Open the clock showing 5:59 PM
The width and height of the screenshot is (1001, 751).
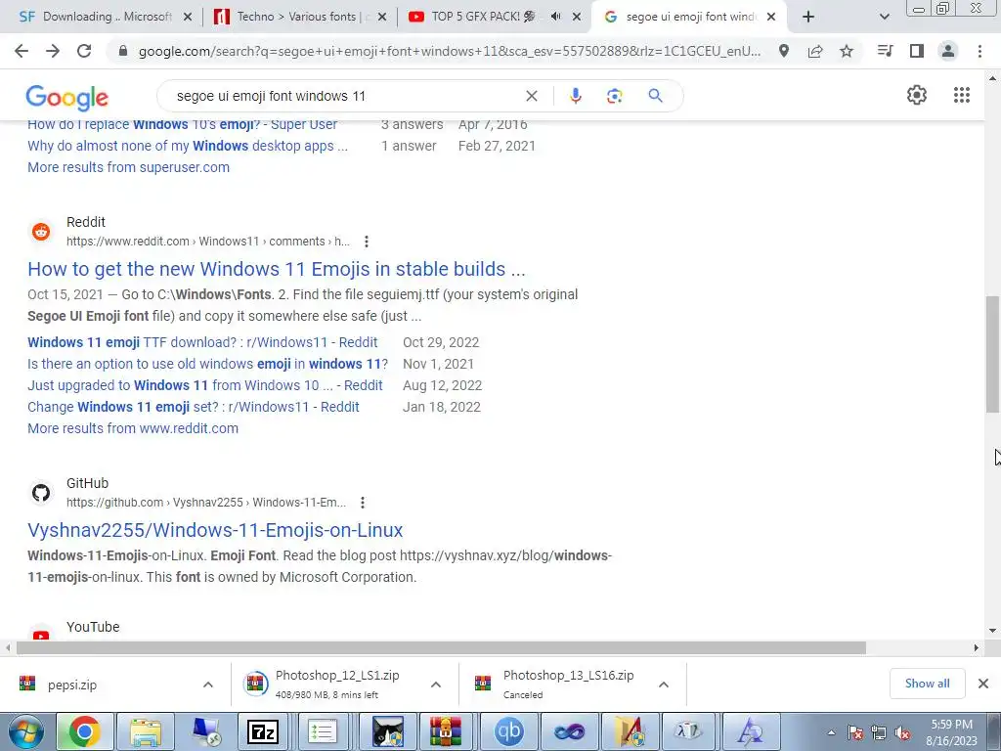coord(952,732)
